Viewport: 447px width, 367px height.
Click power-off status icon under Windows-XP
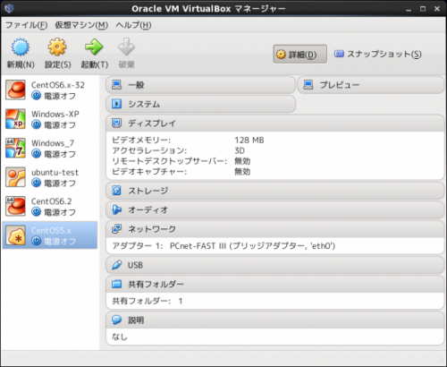click(x=36, y=124)
